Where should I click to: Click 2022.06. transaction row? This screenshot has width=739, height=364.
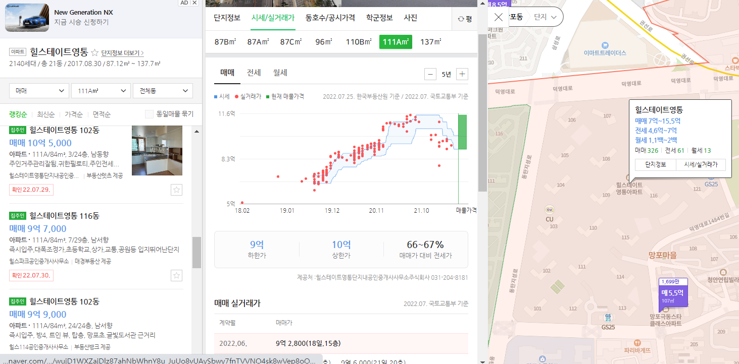coord(341,343)
